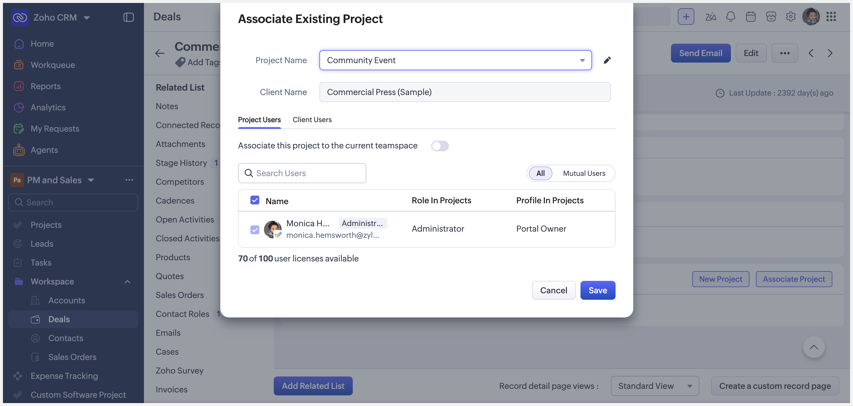Go to previous record chevron
Screen dimensions: 853x406
[811, 53]
